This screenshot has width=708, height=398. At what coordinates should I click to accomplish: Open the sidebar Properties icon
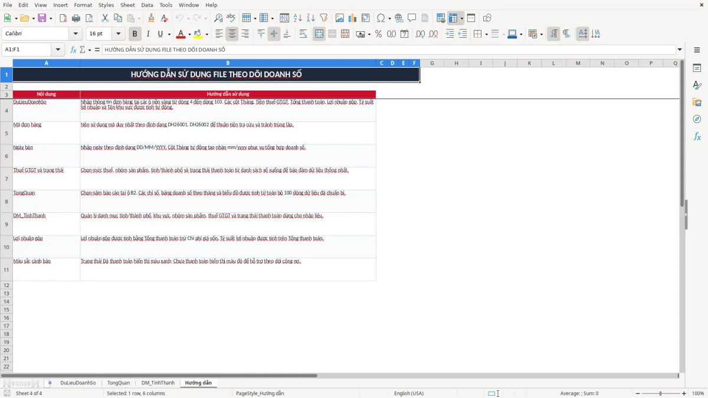coord(697,68)
